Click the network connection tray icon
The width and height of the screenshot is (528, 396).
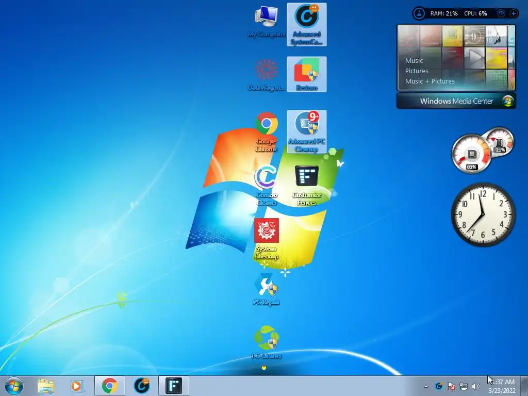pyautogui.click(x=464, y=386)
